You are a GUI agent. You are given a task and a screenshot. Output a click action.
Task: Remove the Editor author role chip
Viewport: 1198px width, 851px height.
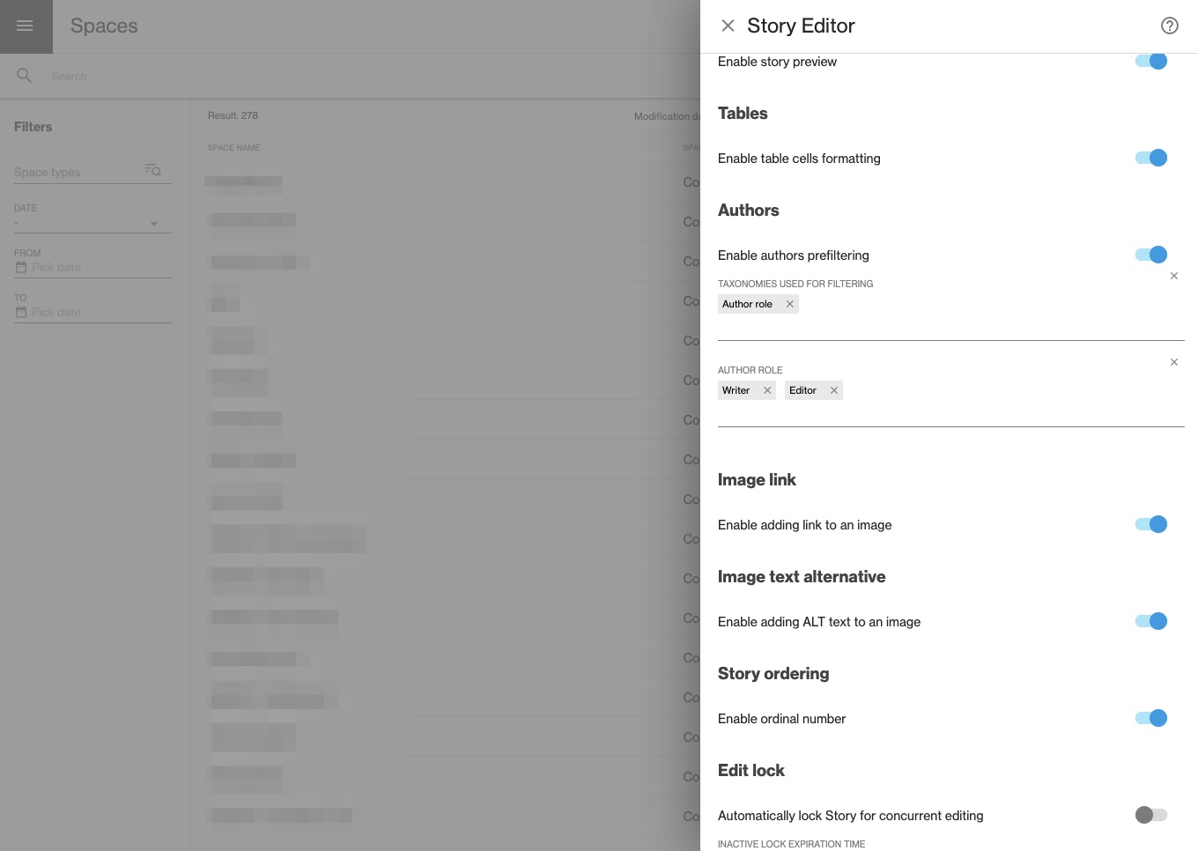[834, 390]
